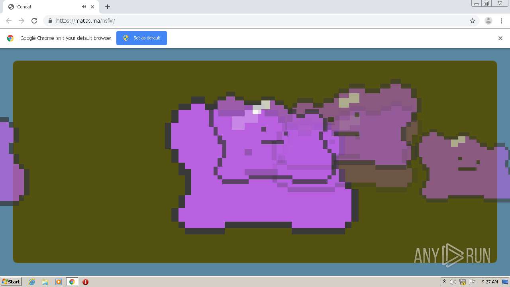The height and width of the screenshot is (287, 510).
Task: Dismiss the default browser infobar
Action: coord(500,38)
